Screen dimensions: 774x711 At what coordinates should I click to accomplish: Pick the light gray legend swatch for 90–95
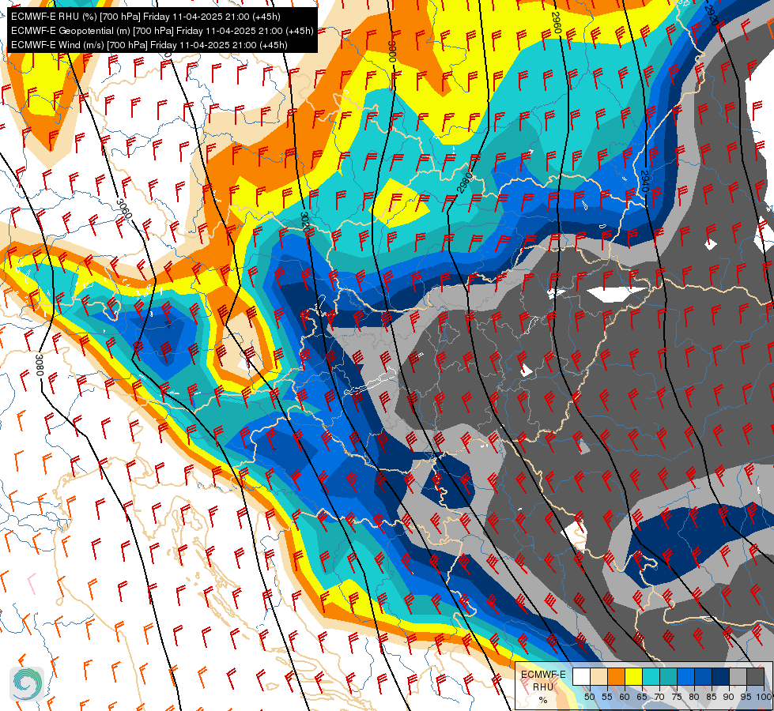click(738, 676)
